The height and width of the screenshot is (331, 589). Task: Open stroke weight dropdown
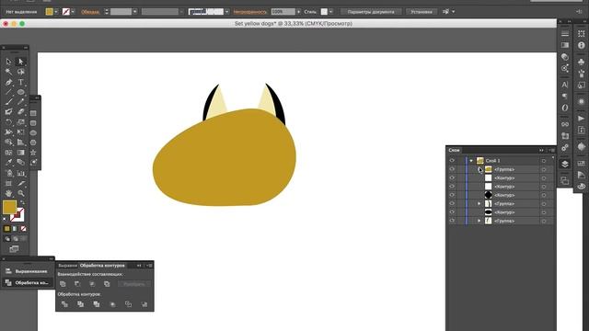point(135,12)
